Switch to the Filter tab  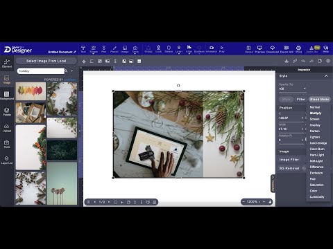pos(300,99)
